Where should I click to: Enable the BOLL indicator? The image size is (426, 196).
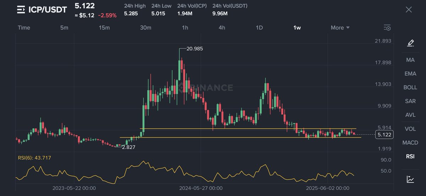tap(410, 87)
